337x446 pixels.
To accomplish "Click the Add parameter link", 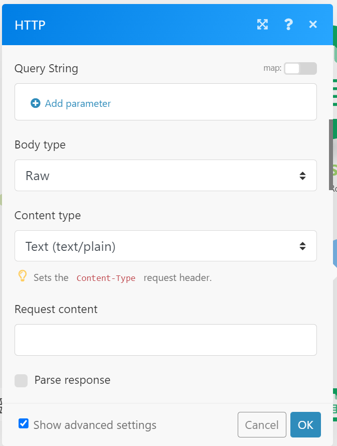I will pyautogui.click(x=78, y=103).
